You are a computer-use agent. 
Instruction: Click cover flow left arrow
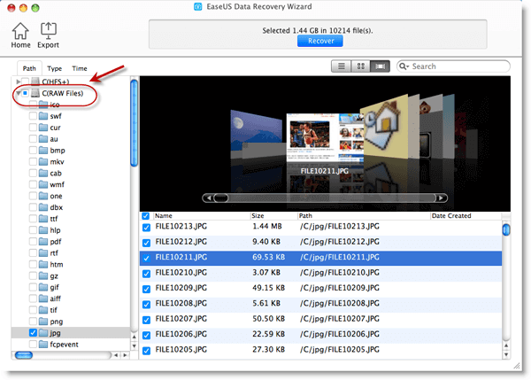pyautogui.click(x=209, y=198)
